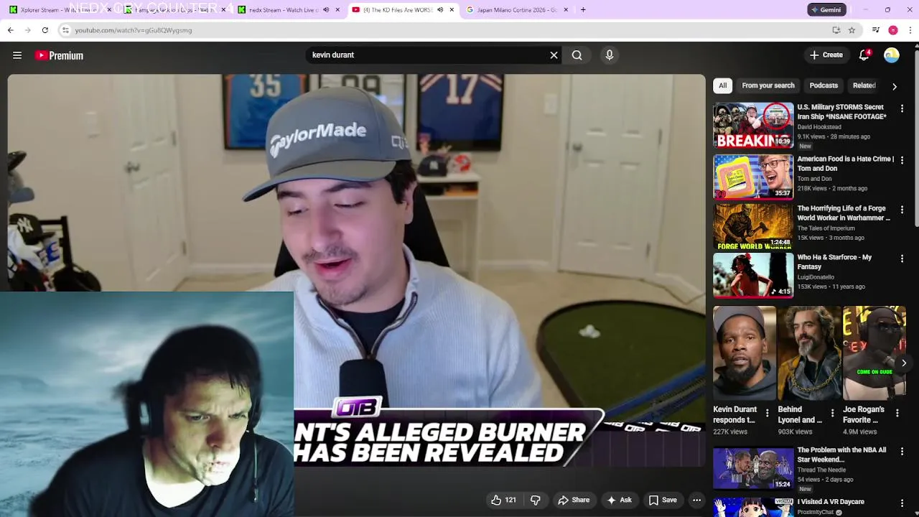Reload the current page
919x517 pixels.
45,30
